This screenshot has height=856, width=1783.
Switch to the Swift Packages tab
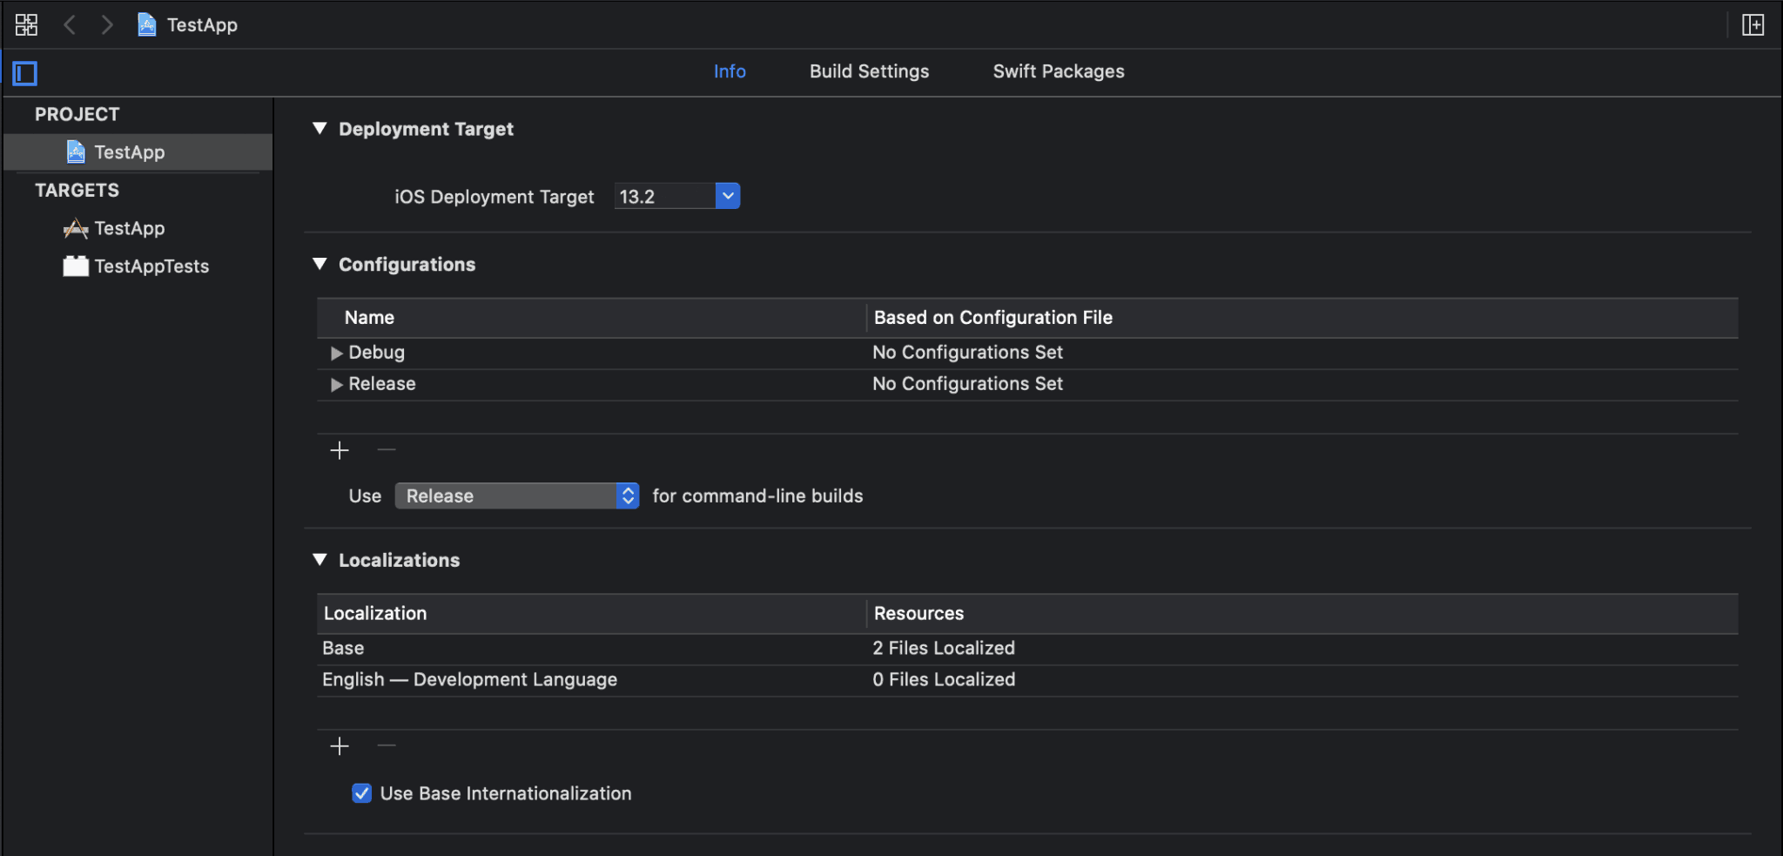pos(1058,71)
